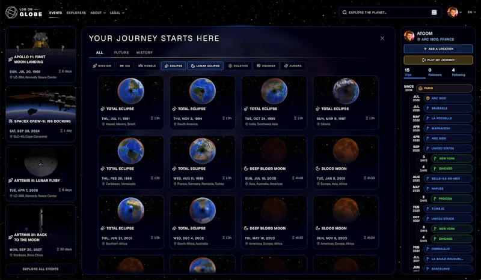Click ATOOM profile picture in the side panel
The width and height of the screenshot is (481, 280).
(409, 36)
